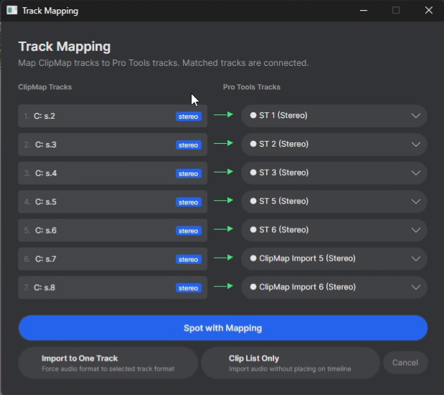Cancel the track mapping dialog
The height and width of the screenshot is (395, 444).
click(405, 363)
